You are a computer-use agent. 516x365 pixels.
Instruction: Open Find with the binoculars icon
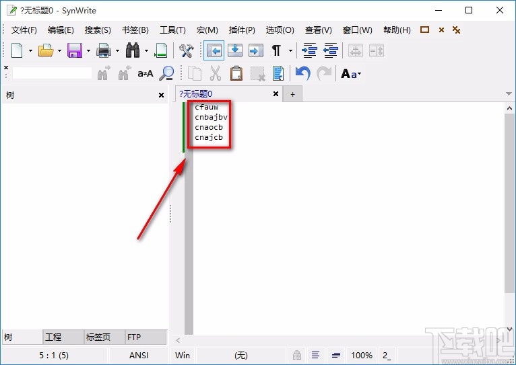pos(133,50)
